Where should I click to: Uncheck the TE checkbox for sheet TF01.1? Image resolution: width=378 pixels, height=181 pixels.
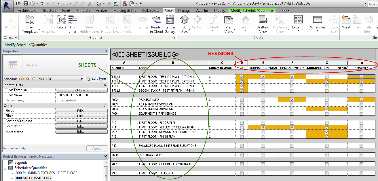coord(242,77)
